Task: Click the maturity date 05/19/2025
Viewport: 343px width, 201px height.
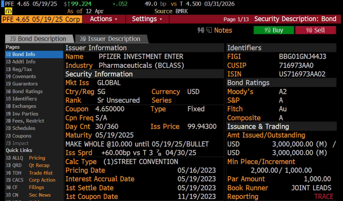Action: tap(115, 135)
